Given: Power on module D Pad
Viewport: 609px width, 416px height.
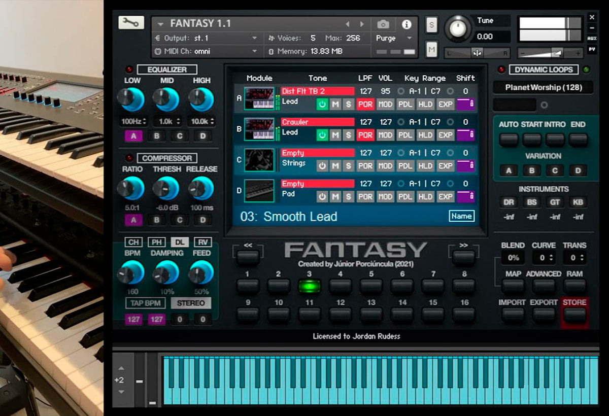Looking at the screenshot, I should click(322, 196).
